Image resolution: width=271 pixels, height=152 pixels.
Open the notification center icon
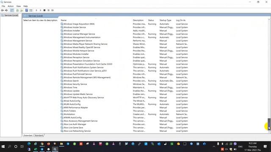tap(265, 147)
